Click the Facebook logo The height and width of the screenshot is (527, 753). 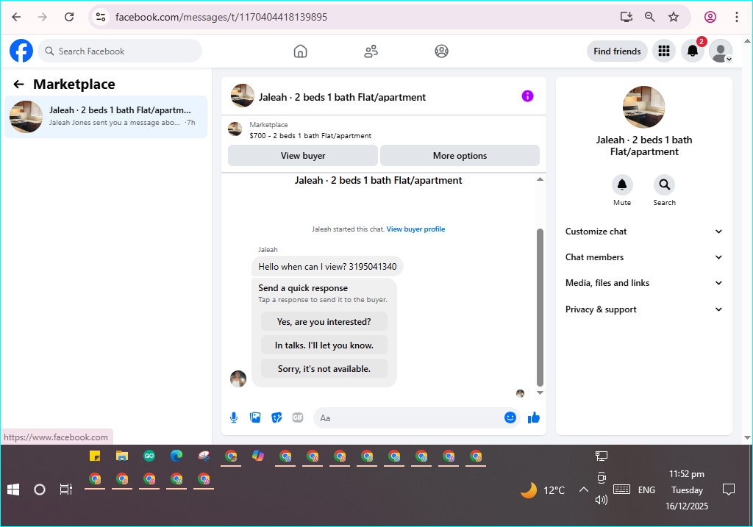(x=21, y=51)
